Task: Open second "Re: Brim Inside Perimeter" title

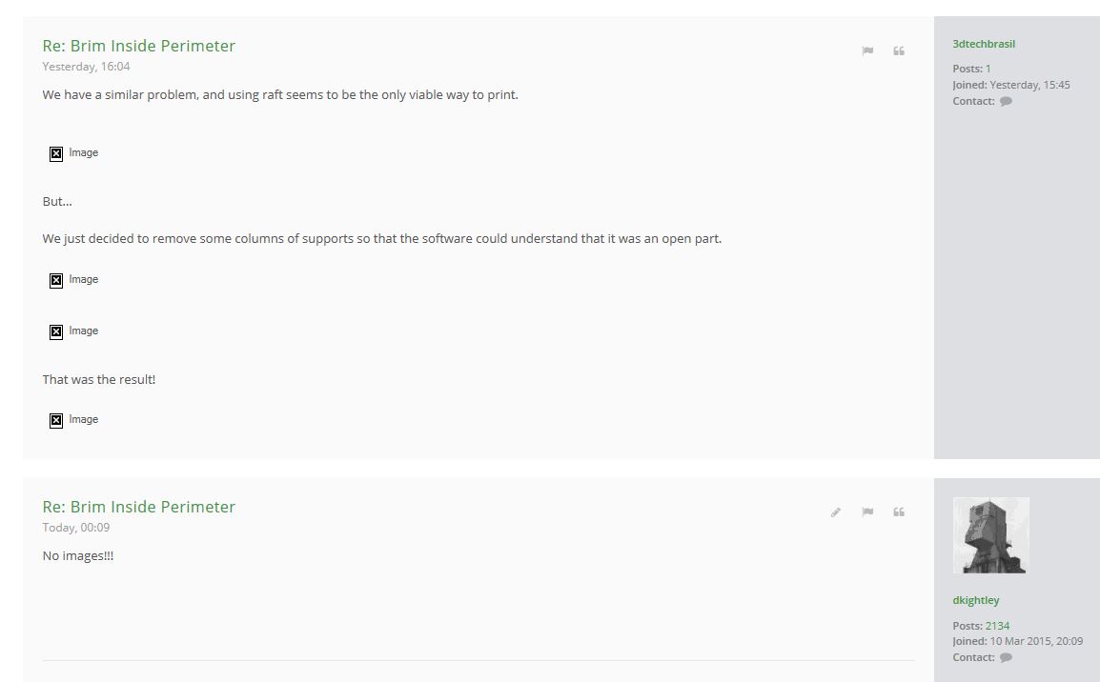Action: tap(139, 507)
